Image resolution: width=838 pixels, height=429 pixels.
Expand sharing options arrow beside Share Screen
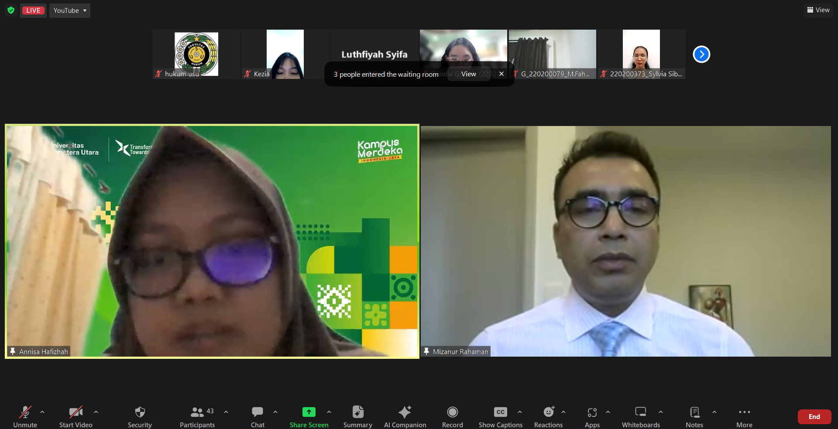click(329, 412)
